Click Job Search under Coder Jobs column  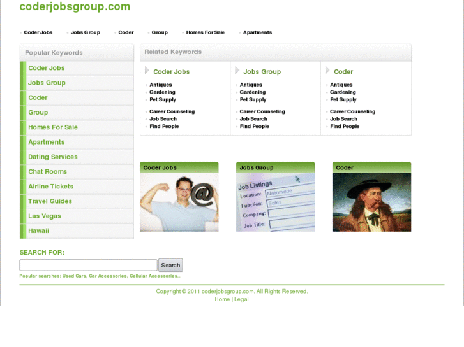163,119
